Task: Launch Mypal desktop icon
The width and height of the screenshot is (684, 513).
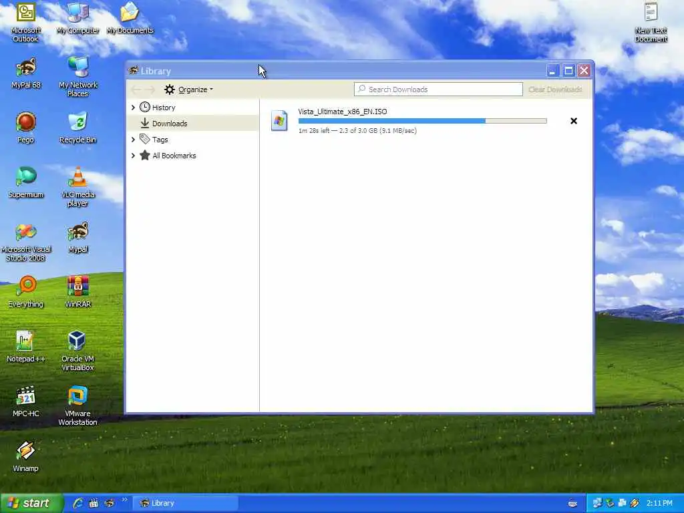Action: [x=77, y=238]
